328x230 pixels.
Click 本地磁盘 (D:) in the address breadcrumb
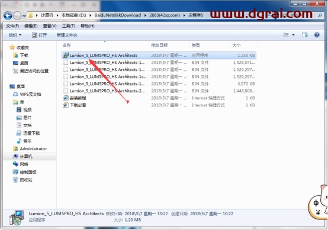tap(73, 15)
